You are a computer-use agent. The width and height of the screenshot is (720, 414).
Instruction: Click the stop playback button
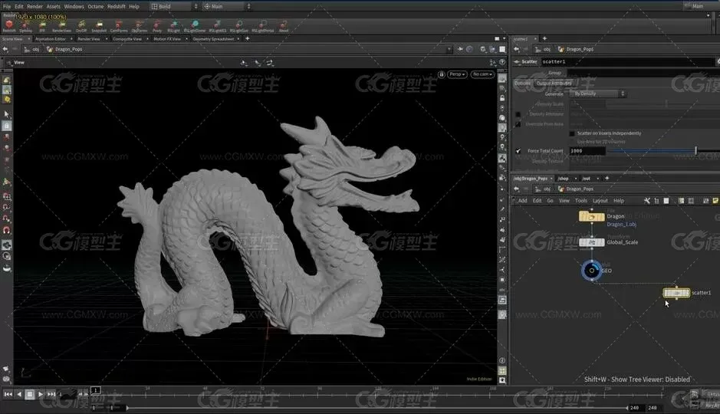(x=29, y=394)
